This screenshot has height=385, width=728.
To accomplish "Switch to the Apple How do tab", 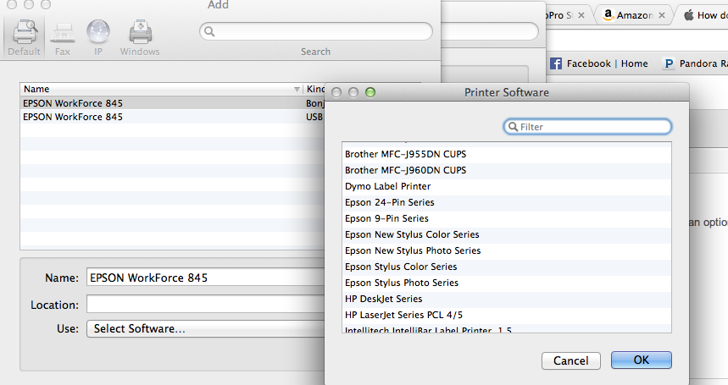I will [703, 15].
